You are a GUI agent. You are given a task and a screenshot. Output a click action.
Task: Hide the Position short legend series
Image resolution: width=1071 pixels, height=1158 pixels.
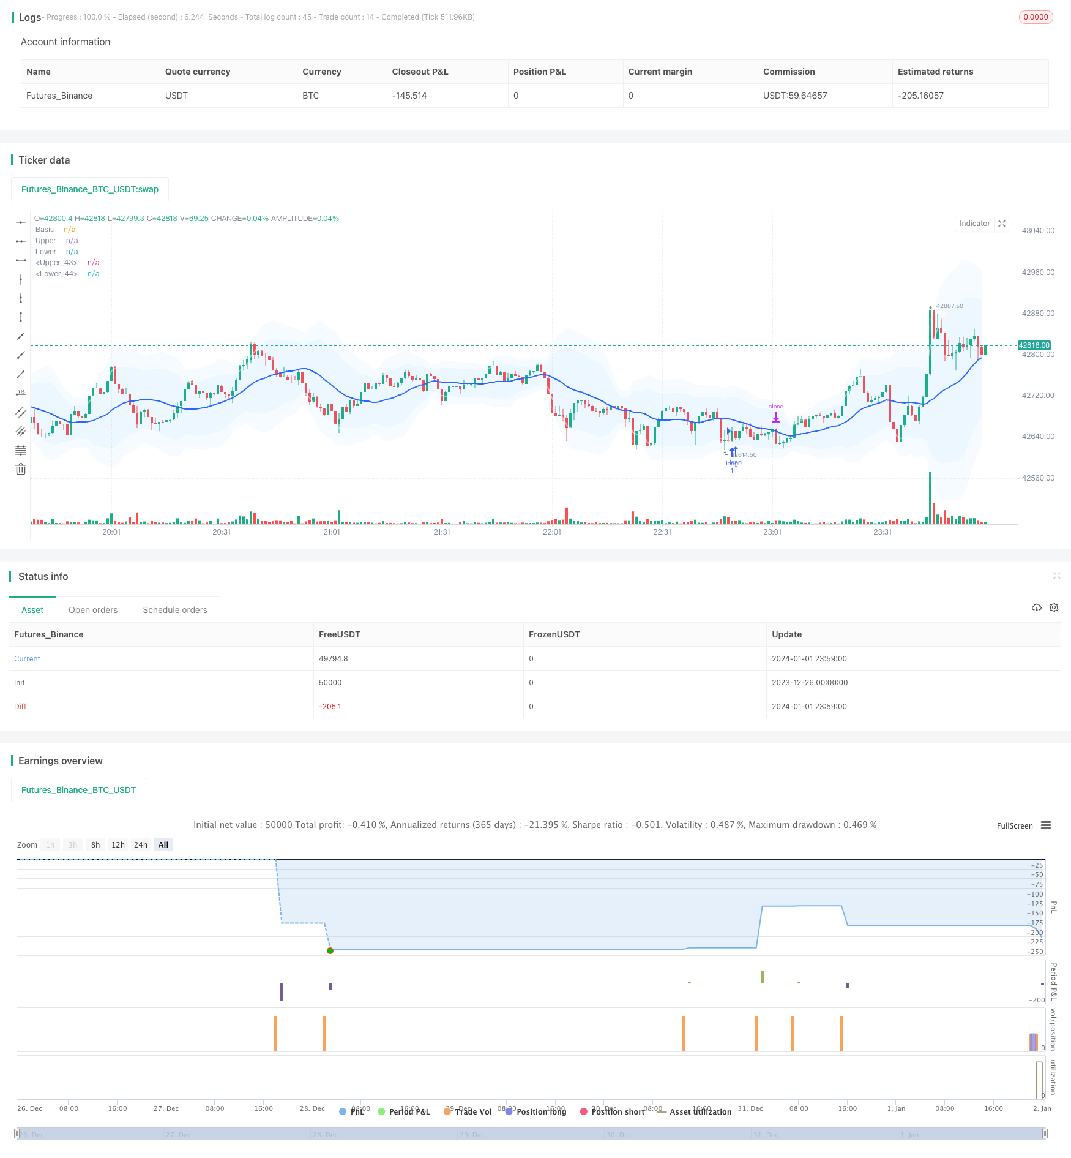tap(612, 1111)
